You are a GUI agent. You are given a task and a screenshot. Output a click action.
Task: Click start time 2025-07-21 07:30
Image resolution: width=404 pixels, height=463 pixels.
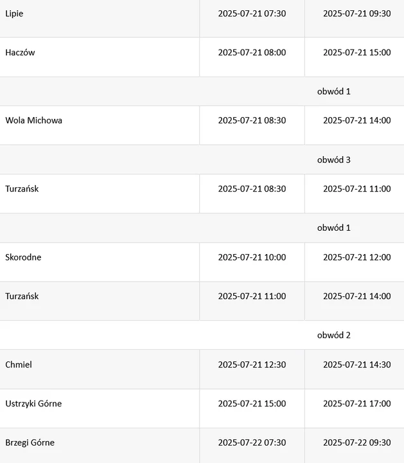pyautogui.click(x=252, y=14)
